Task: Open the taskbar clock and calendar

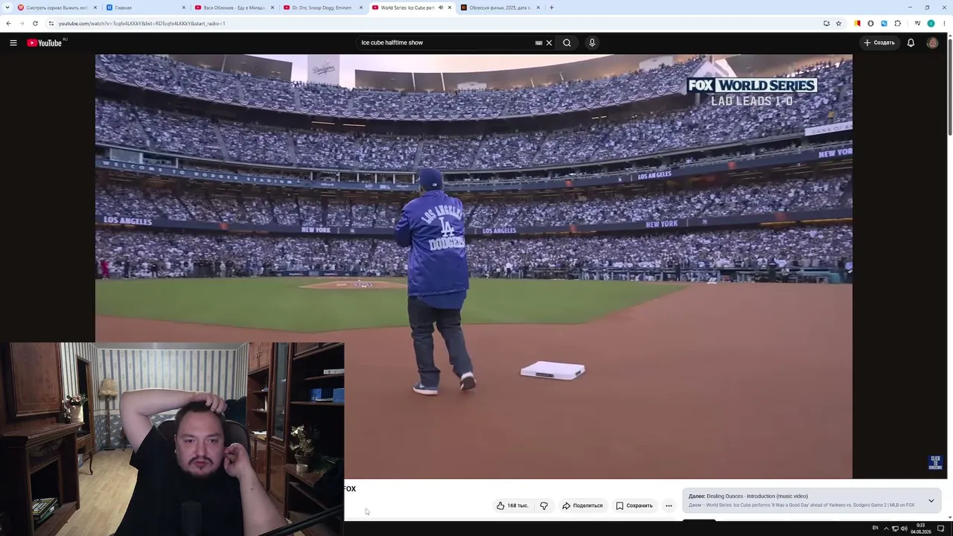Action: coord(921,529)
